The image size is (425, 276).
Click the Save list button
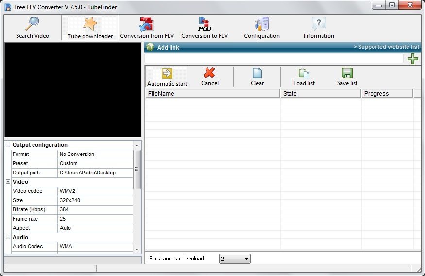coord(347,77)
